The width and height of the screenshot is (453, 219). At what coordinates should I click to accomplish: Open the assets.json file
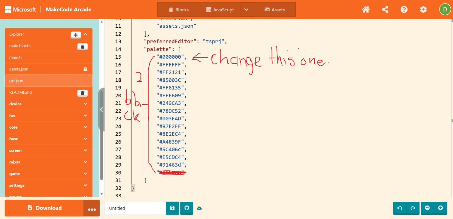(x=19, y=69)
